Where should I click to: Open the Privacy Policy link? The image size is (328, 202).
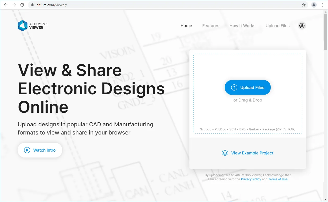[x=251, y=179]
